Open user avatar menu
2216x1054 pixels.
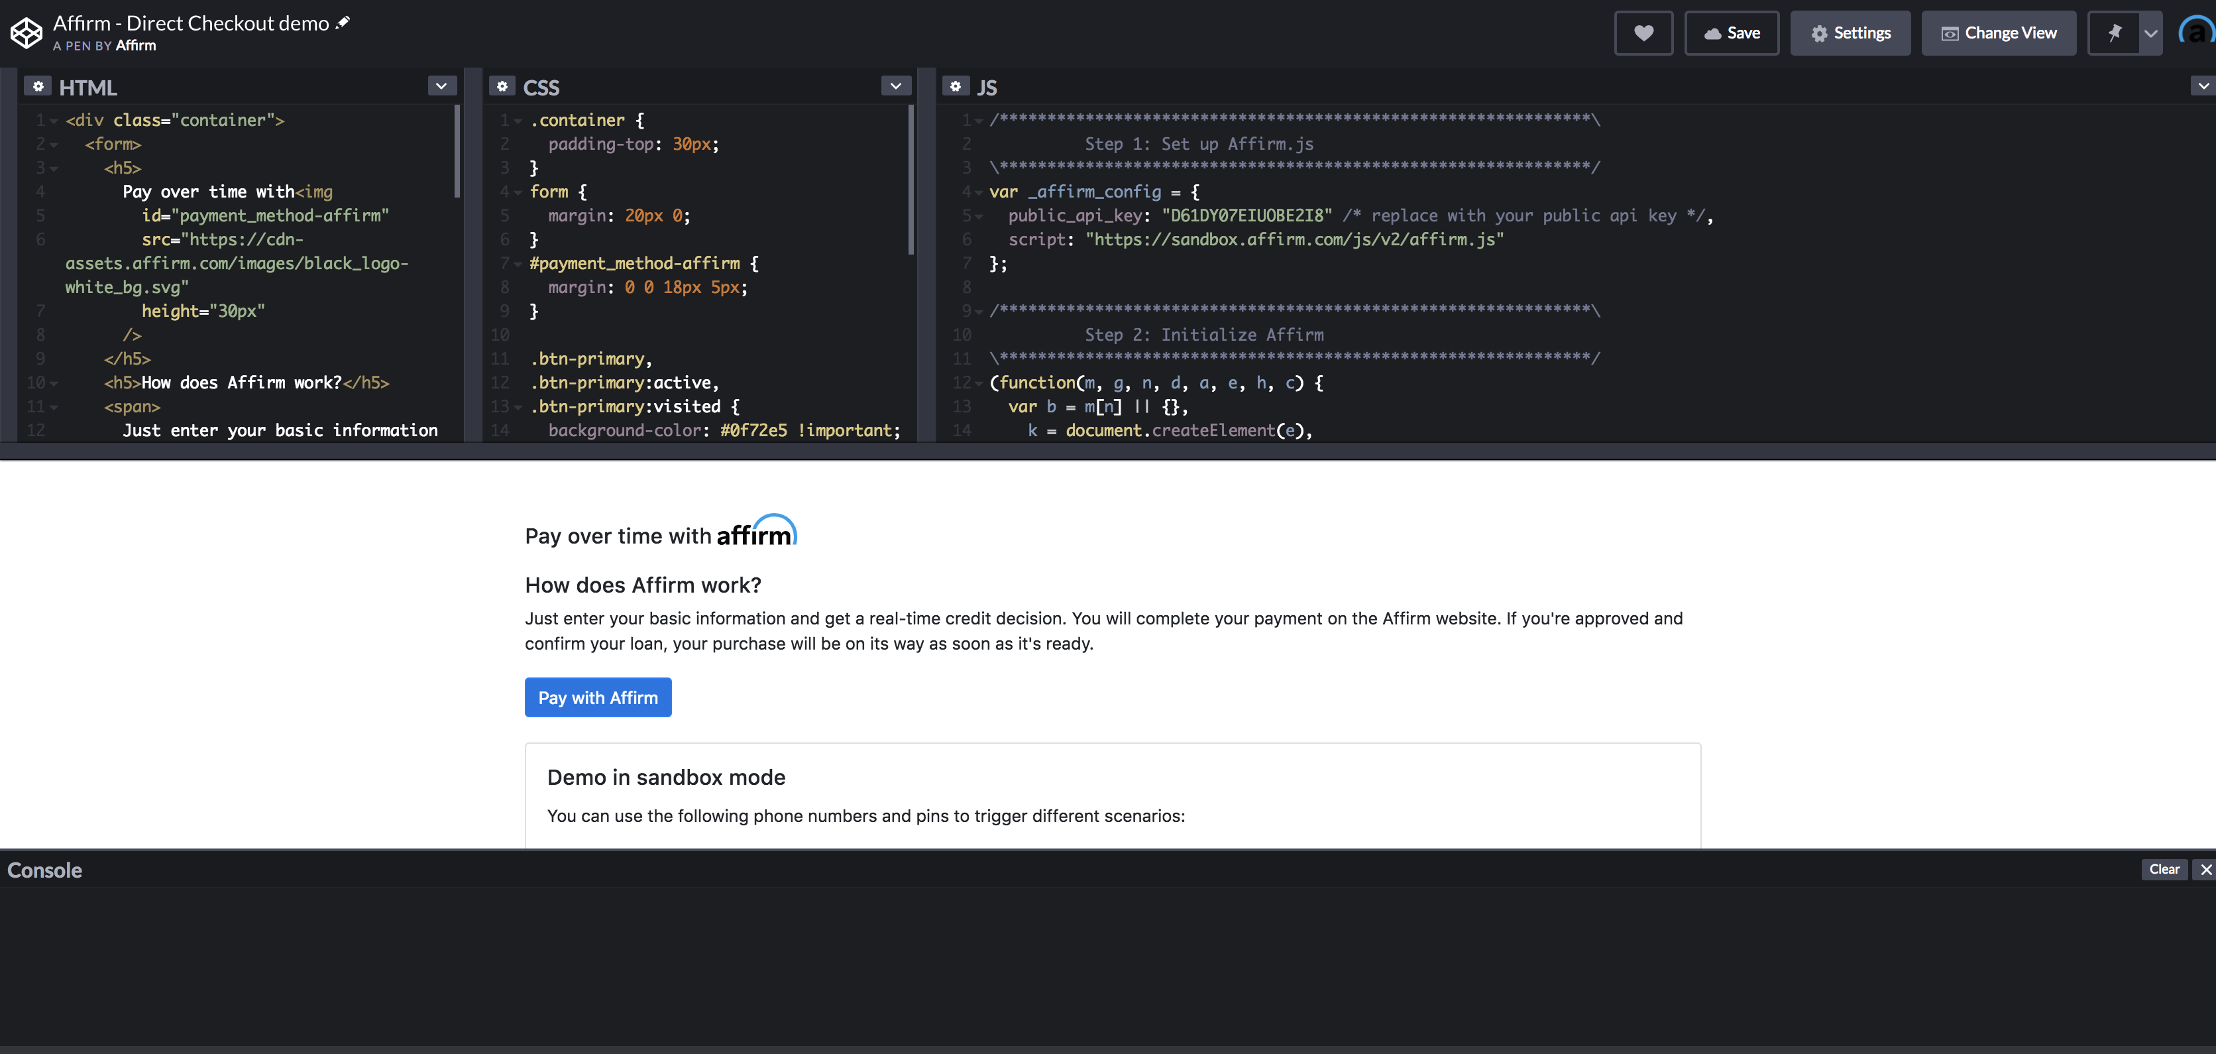pos(2196,32)
